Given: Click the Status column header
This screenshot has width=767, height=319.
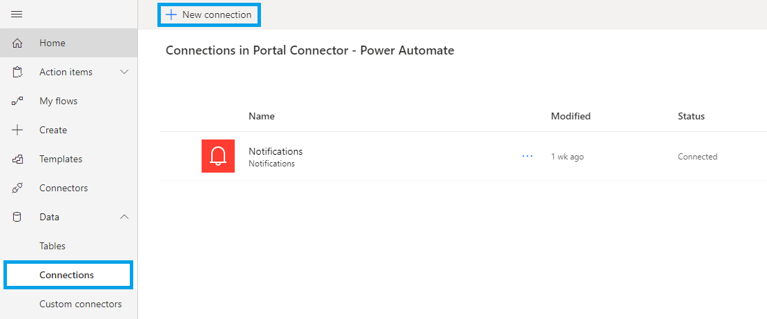Looking at the screenshot, I should 691,117.
